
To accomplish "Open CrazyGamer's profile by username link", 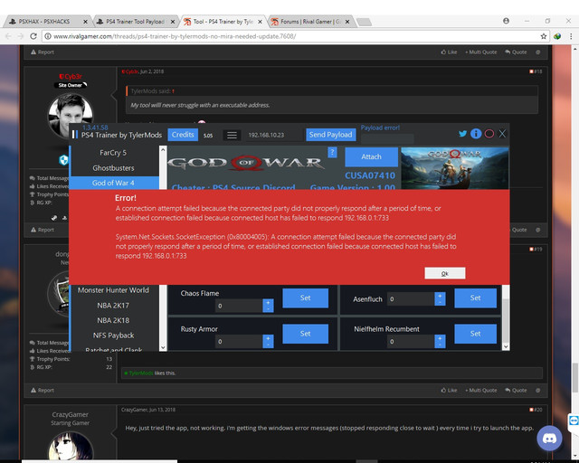I will (71, 415).
